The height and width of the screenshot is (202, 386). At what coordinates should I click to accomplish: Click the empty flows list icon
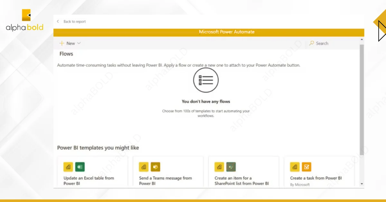pyautogui.click(x=206, y=80)
